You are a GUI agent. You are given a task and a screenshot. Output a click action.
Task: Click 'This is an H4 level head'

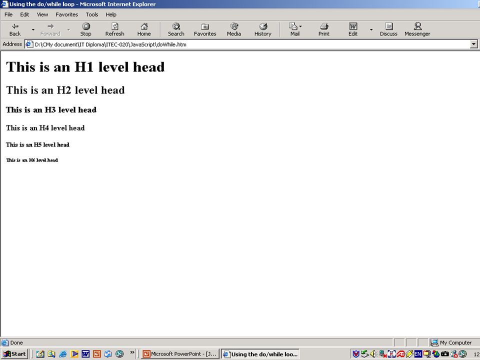tap(45, 127)
